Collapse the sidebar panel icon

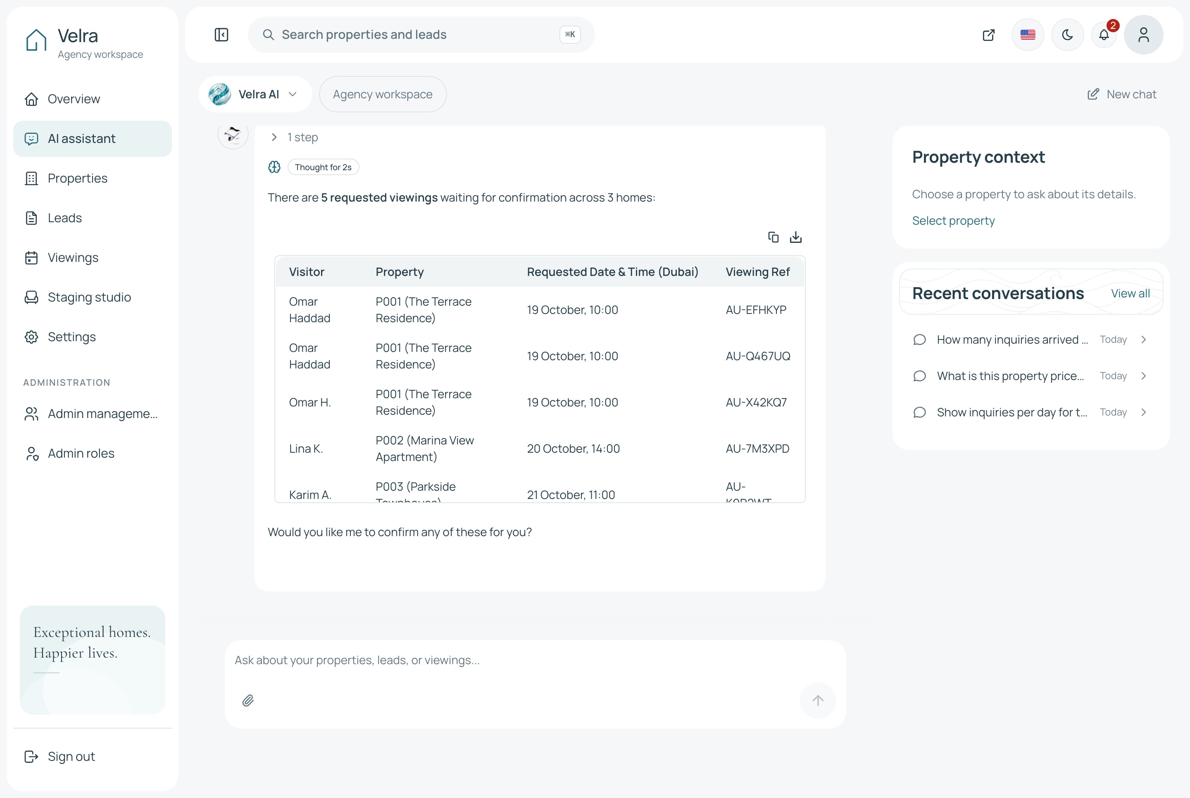click(x=221, y=35)
